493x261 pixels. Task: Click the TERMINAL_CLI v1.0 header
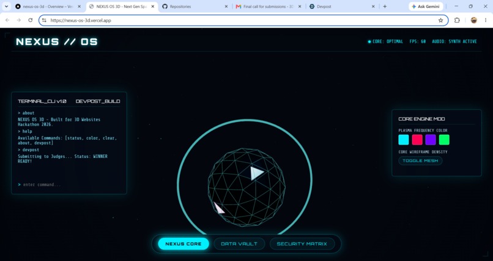(x=42, y=101)
